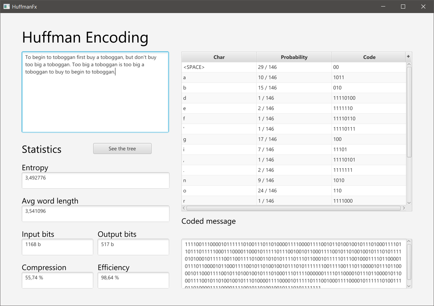Close the HuffmanFx window
The image size is (434, 306).
pos(423,7)
